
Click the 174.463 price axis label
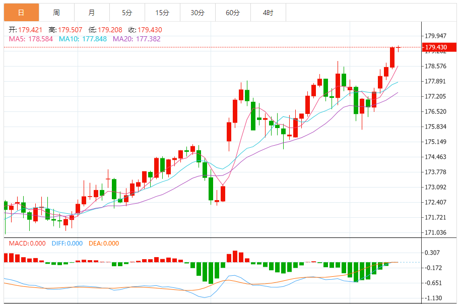pyautogui.click(x=436, y=157)
